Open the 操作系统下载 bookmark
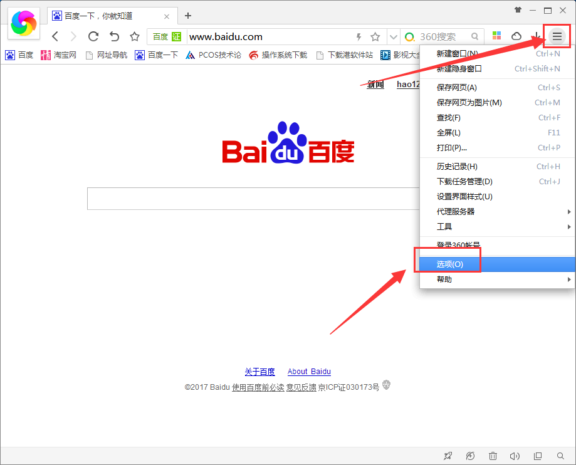Image resolution: width=576 pixels, height=465 pixels. (278, 55)
